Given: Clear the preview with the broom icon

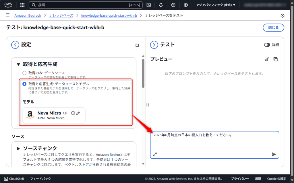Looking at the screenshot, I should pyautogui.click(x=267, y=59).
